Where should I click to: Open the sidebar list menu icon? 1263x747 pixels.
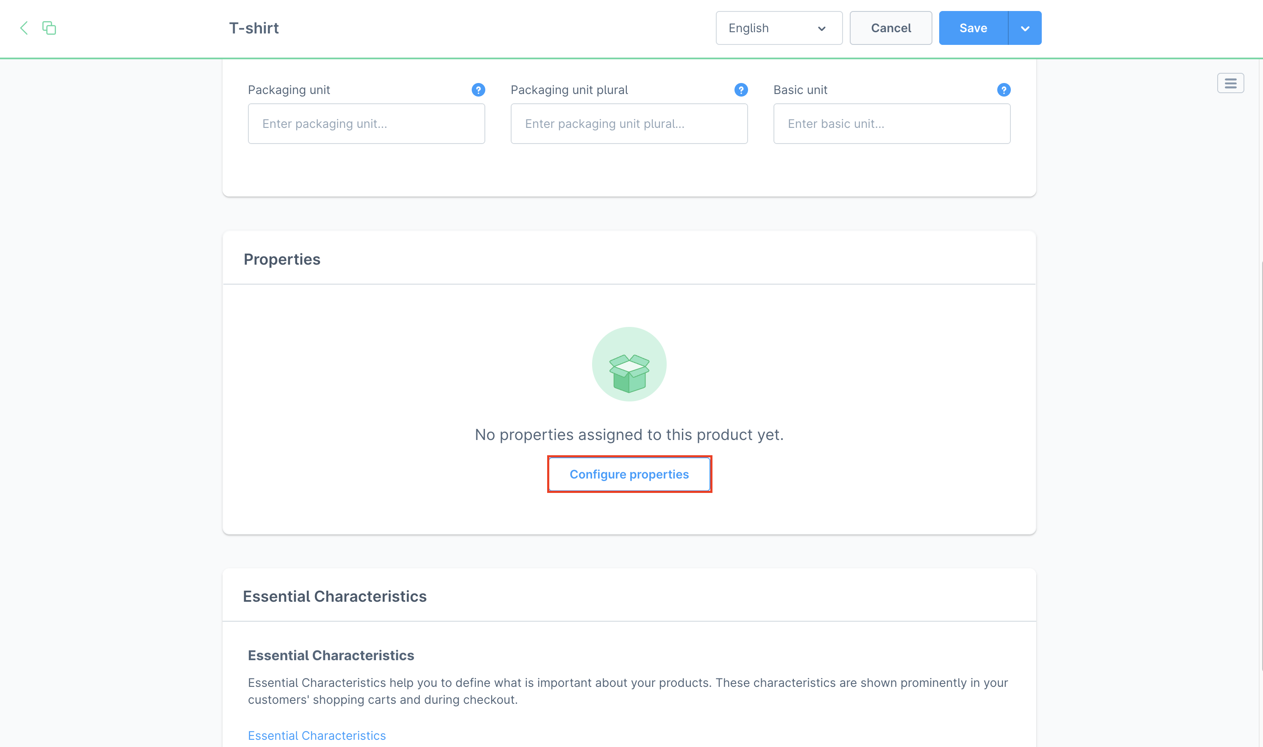[1230, 83]
